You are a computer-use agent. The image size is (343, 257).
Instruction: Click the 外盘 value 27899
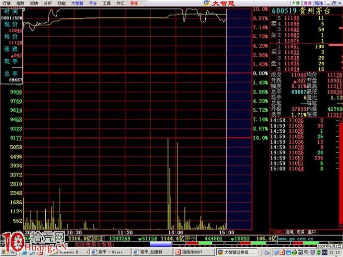[x=299, y=109]
